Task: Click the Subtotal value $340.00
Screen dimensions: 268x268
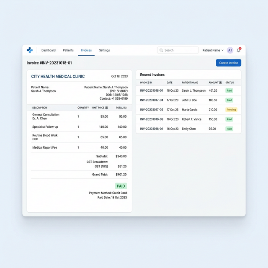Action: (x=121, y=156)
